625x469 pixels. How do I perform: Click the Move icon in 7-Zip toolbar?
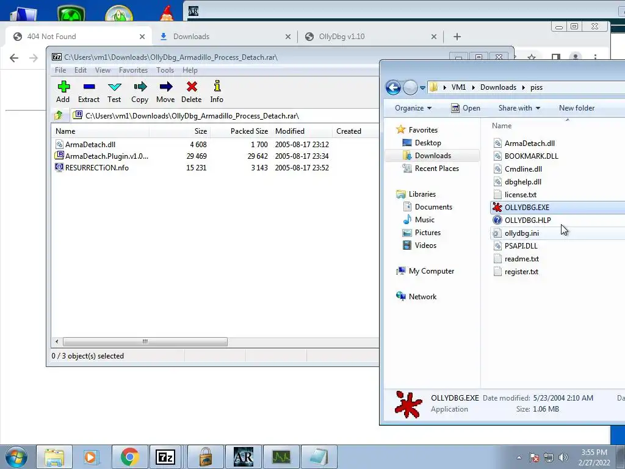pos(166,87)
